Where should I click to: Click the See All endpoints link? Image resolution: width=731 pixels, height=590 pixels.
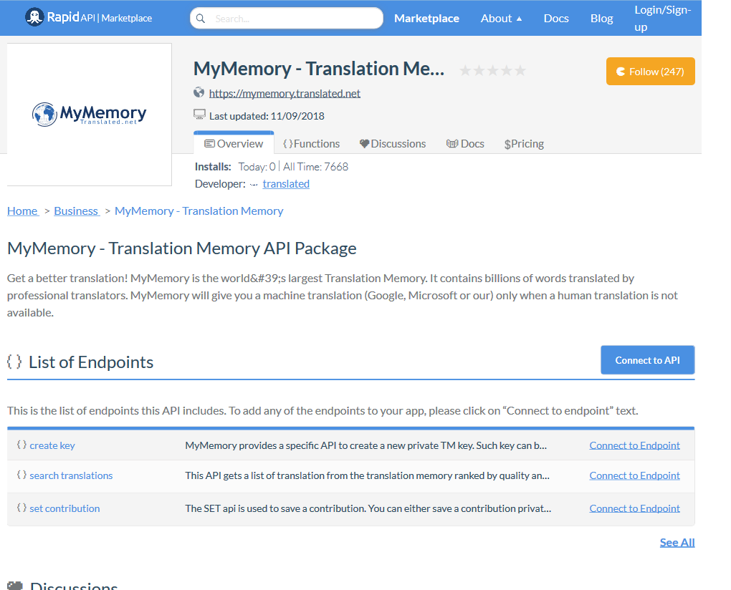pos(677,542)
